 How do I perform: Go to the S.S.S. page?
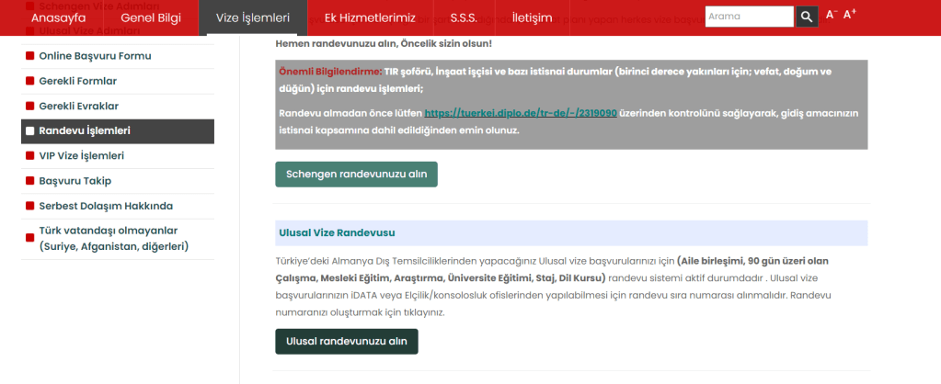point(464,17)
